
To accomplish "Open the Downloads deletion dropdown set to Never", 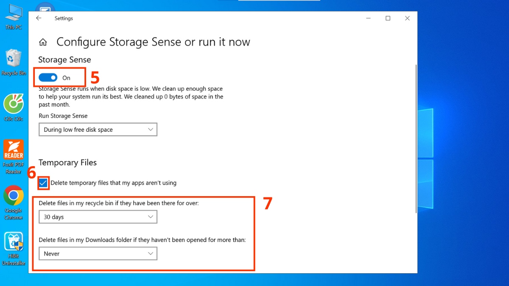I will click(98, 253).
